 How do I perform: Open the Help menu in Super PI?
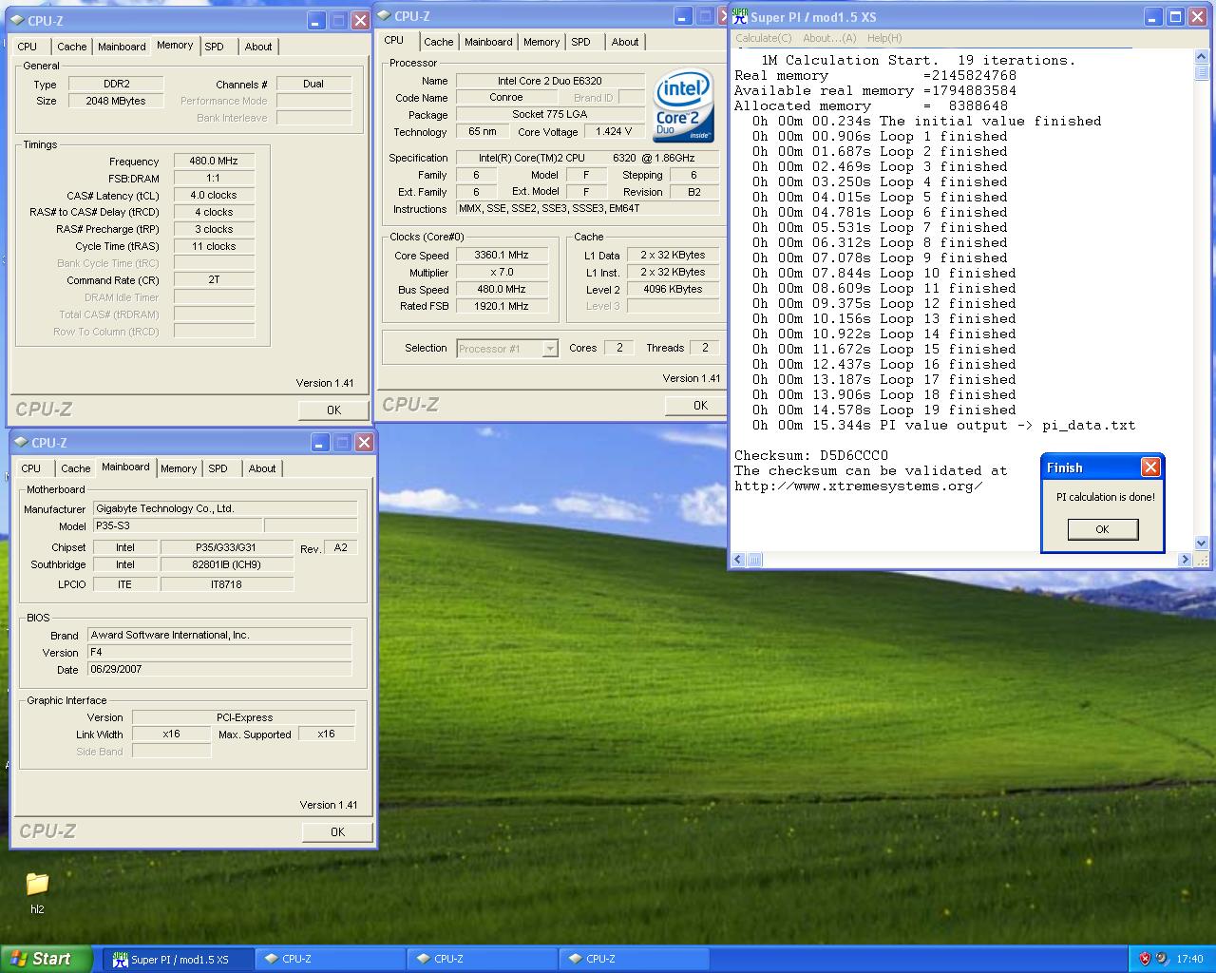[884, 38]
